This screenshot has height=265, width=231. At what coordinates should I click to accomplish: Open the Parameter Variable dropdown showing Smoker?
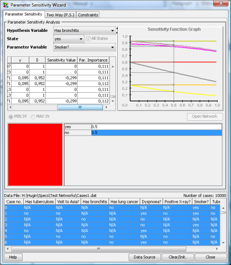click(x=85, y=47)
